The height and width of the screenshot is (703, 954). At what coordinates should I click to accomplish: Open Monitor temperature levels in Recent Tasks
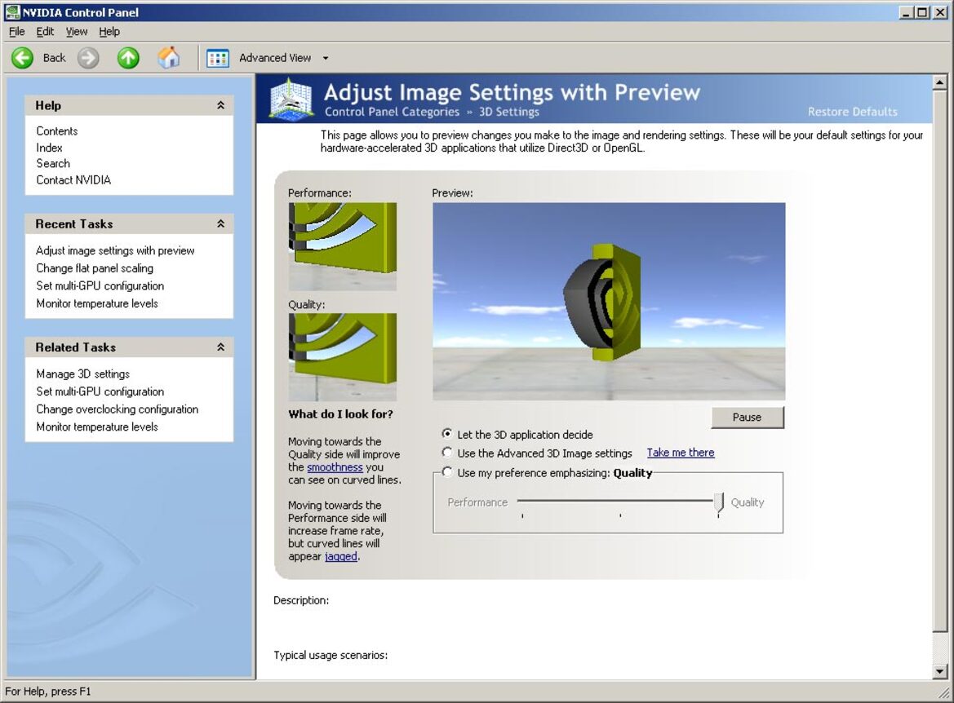pos(97,303)
